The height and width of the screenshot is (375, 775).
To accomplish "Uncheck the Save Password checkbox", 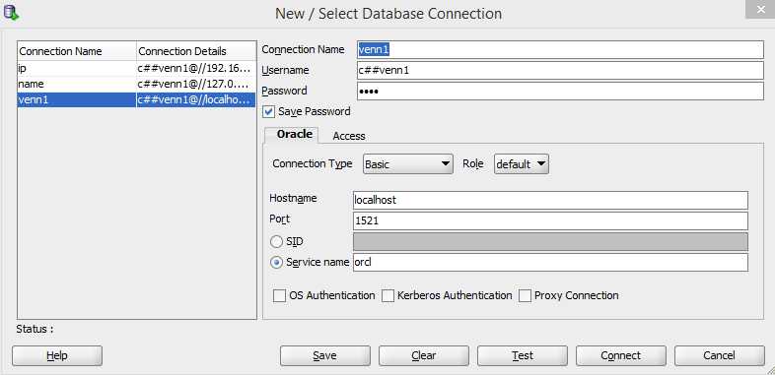I will 268,112.
